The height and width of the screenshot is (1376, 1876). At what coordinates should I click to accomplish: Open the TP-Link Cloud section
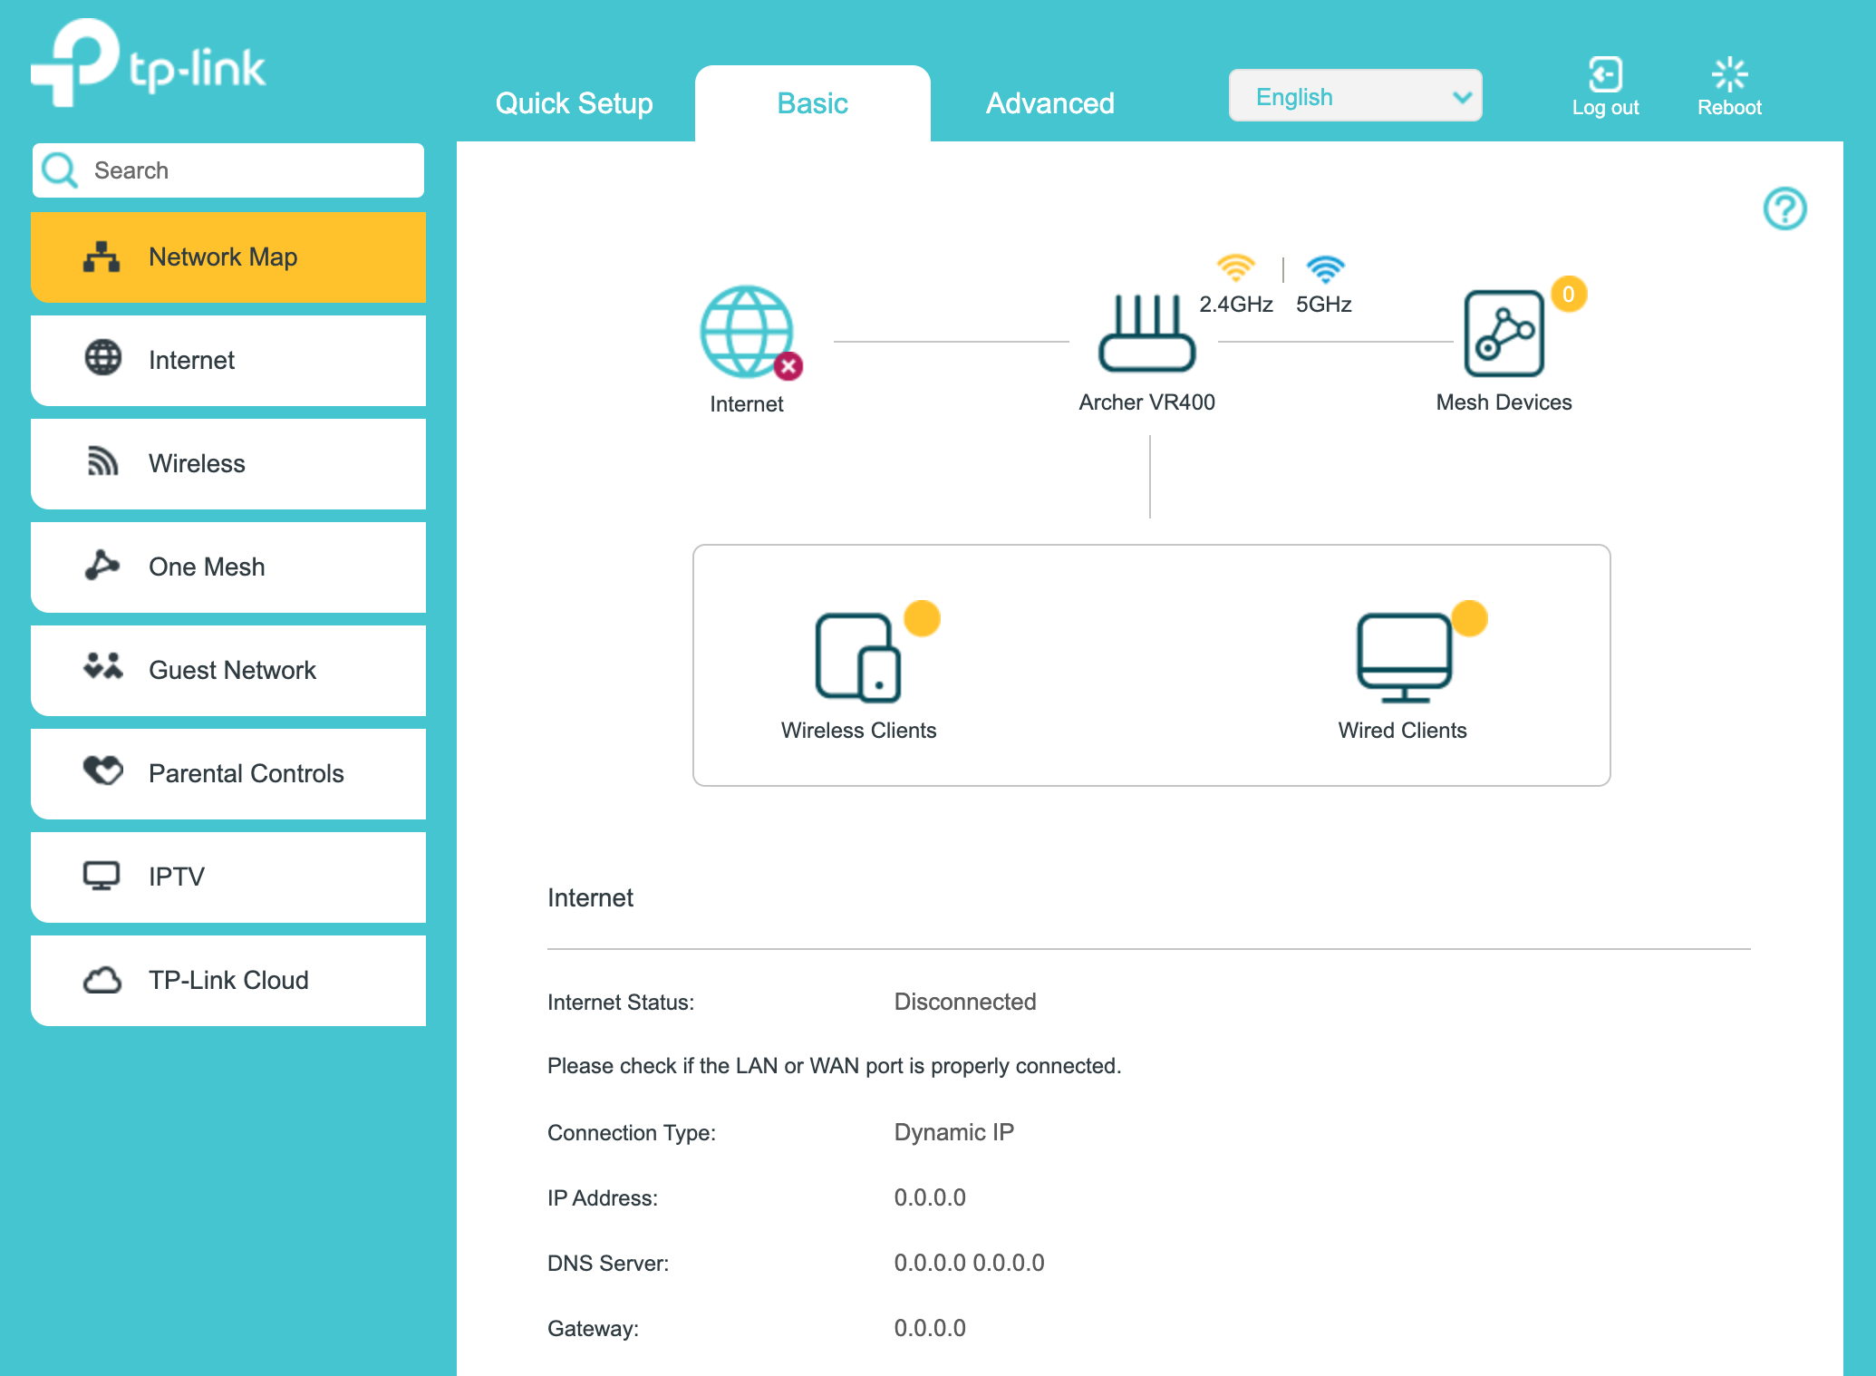point(228,980)
